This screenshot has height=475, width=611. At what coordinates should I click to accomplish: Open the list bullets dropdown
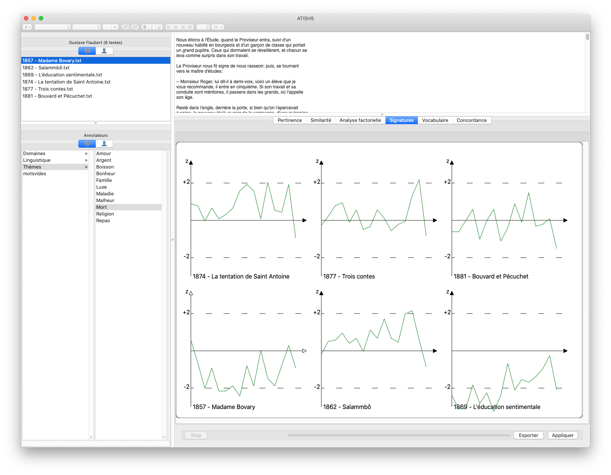(x=218, y=27)
